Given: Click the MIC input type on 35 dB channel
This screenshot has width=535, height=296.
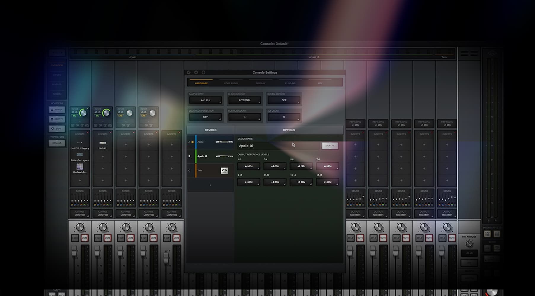Looking at the screenshot, I should (74, 116).
